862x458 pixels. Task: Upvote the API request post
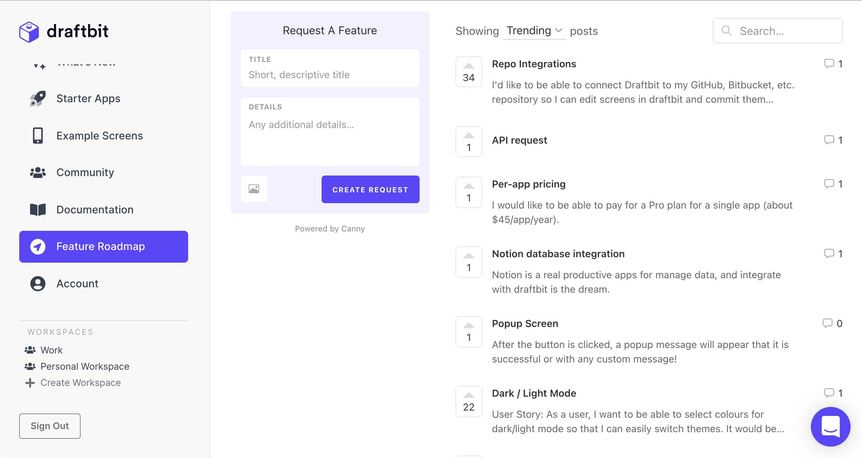(x=469, y=142)
